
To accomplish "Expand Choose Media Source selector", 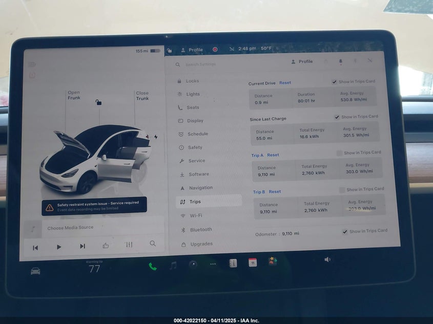I will click(x=71, y=228).
